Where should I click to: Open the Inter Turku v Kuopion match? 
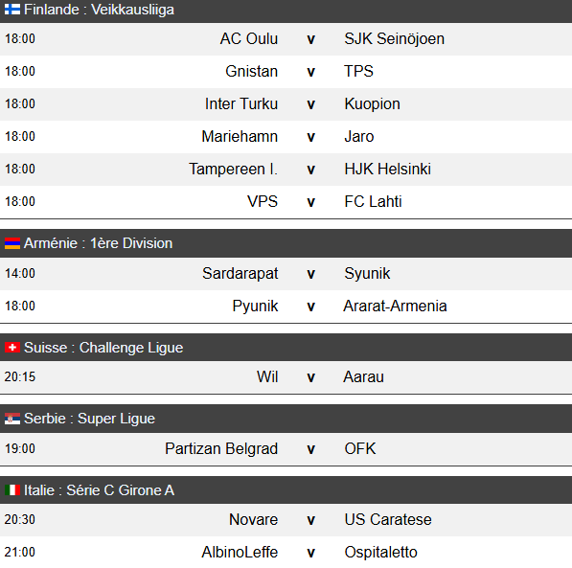point(286,104)
